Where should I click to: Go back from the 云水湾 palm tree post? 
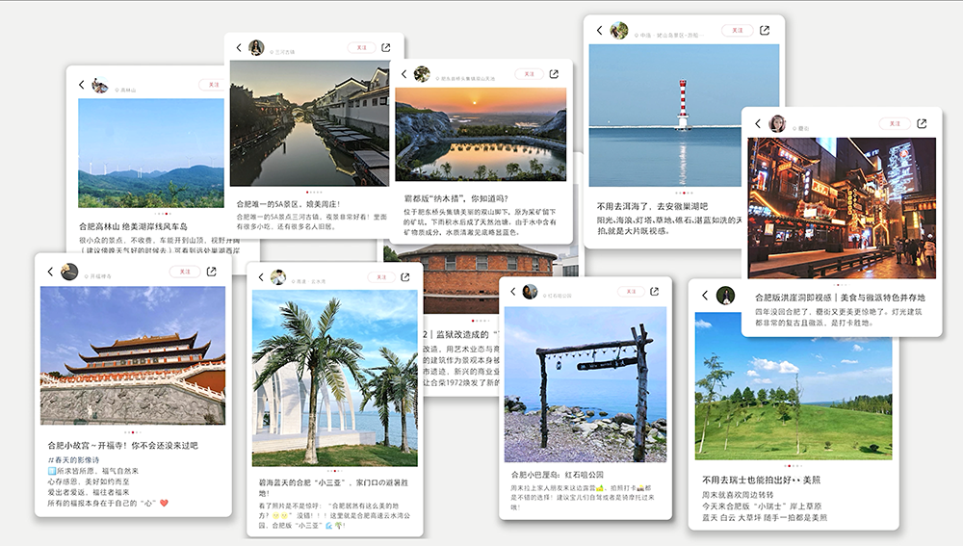261,277
